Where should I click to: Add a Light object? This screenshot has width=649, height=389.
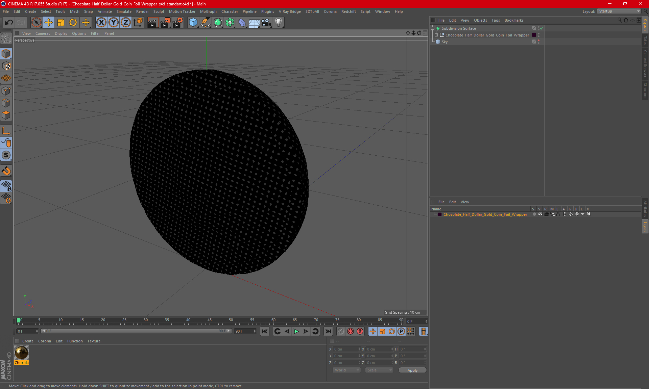pos(279,22)
